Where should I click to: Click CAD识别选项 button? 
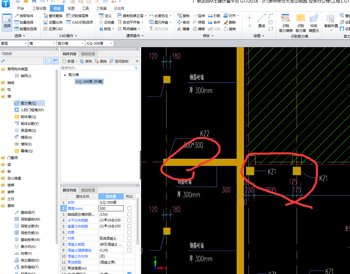(x=80, y=22)
